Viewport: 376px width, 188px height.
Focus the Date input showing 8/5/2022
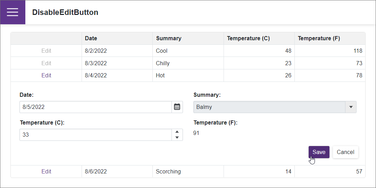96,107
